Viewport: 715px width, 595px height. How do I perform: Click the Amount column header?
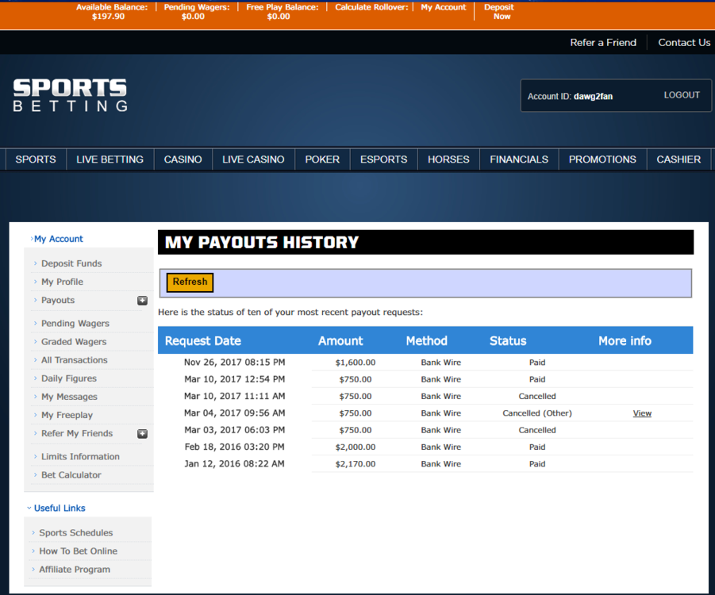tap(340, 340)
